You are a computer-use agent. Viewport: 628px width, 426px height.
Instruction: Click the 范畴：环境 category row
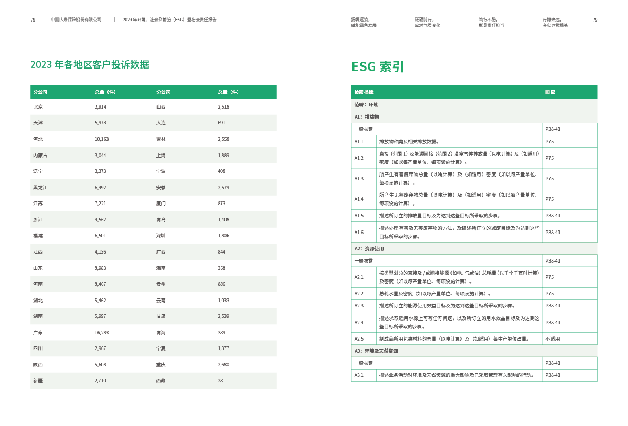pyautogui.click(x=366, y=105)
